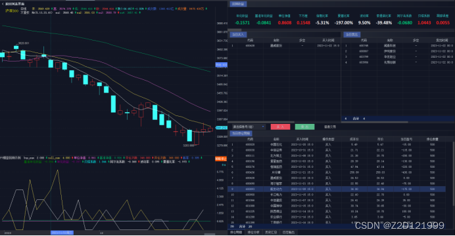Select the 陕西煤业 row in the holdings table
Image resolution: width=455 pixels, height=236 pixels.
pyautogui.click(x=337, y=211)
